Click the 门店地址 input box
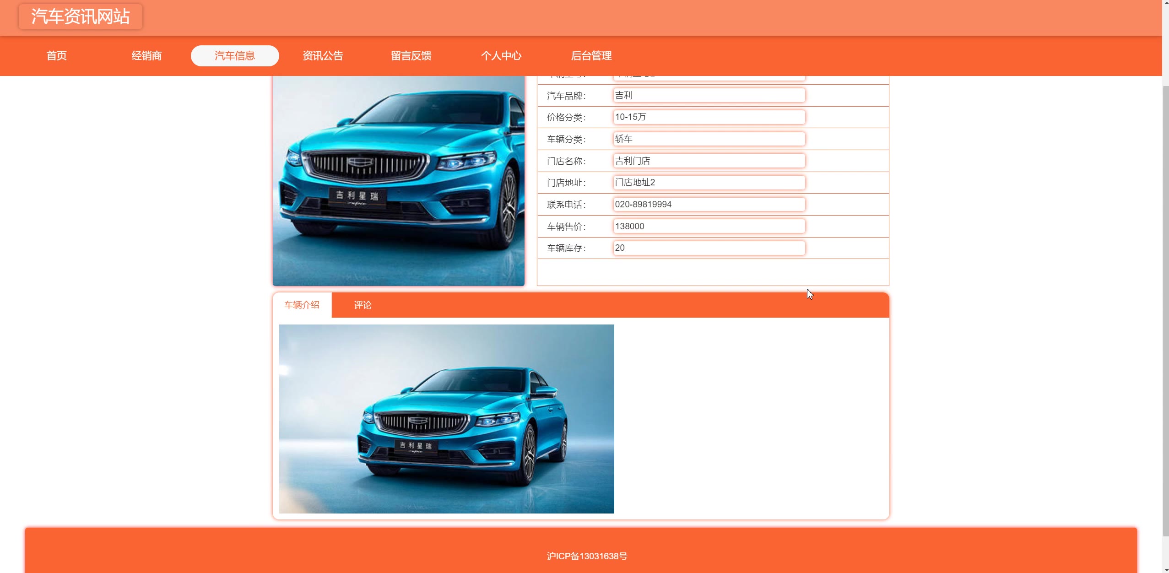 pos(709,183)
